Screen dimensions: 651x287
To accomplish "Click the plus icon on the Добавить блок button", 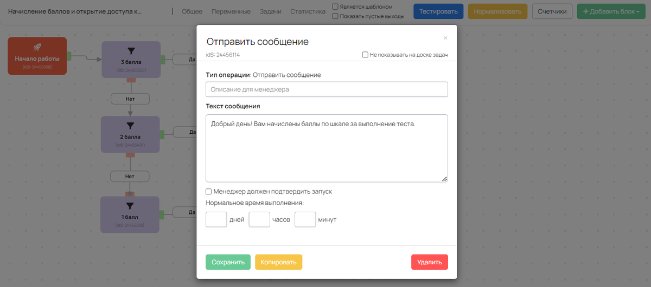I will point(586,11).
